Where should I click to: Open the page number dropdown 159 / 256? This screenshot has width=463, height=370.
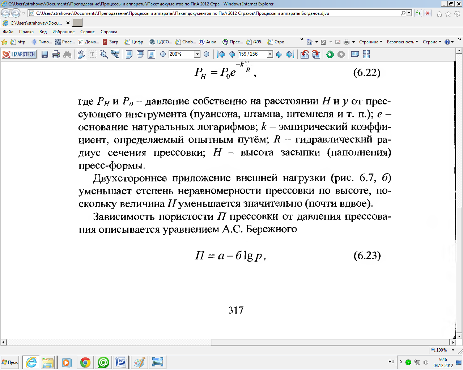270,54
